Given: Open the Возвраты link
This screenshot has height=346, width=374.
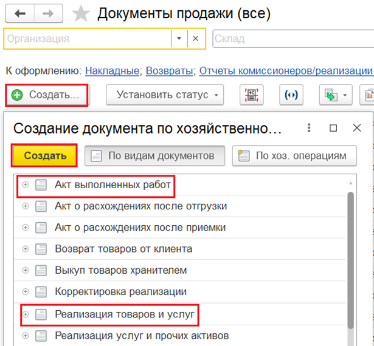Looking at the screenshot, I should pos(169,71).
